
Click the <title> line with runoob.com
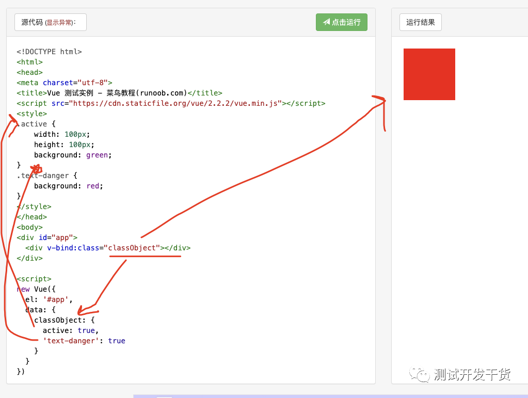coord(120,93)
